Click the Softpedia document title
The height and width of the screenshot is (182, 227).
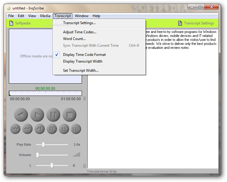[23, 23]
